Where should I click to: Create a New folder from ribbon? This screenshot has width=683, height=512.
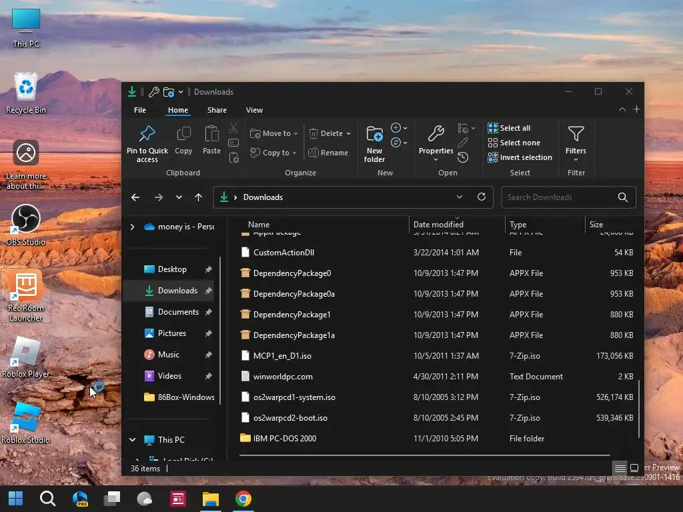pyautogui.click(x=375, y=145)
